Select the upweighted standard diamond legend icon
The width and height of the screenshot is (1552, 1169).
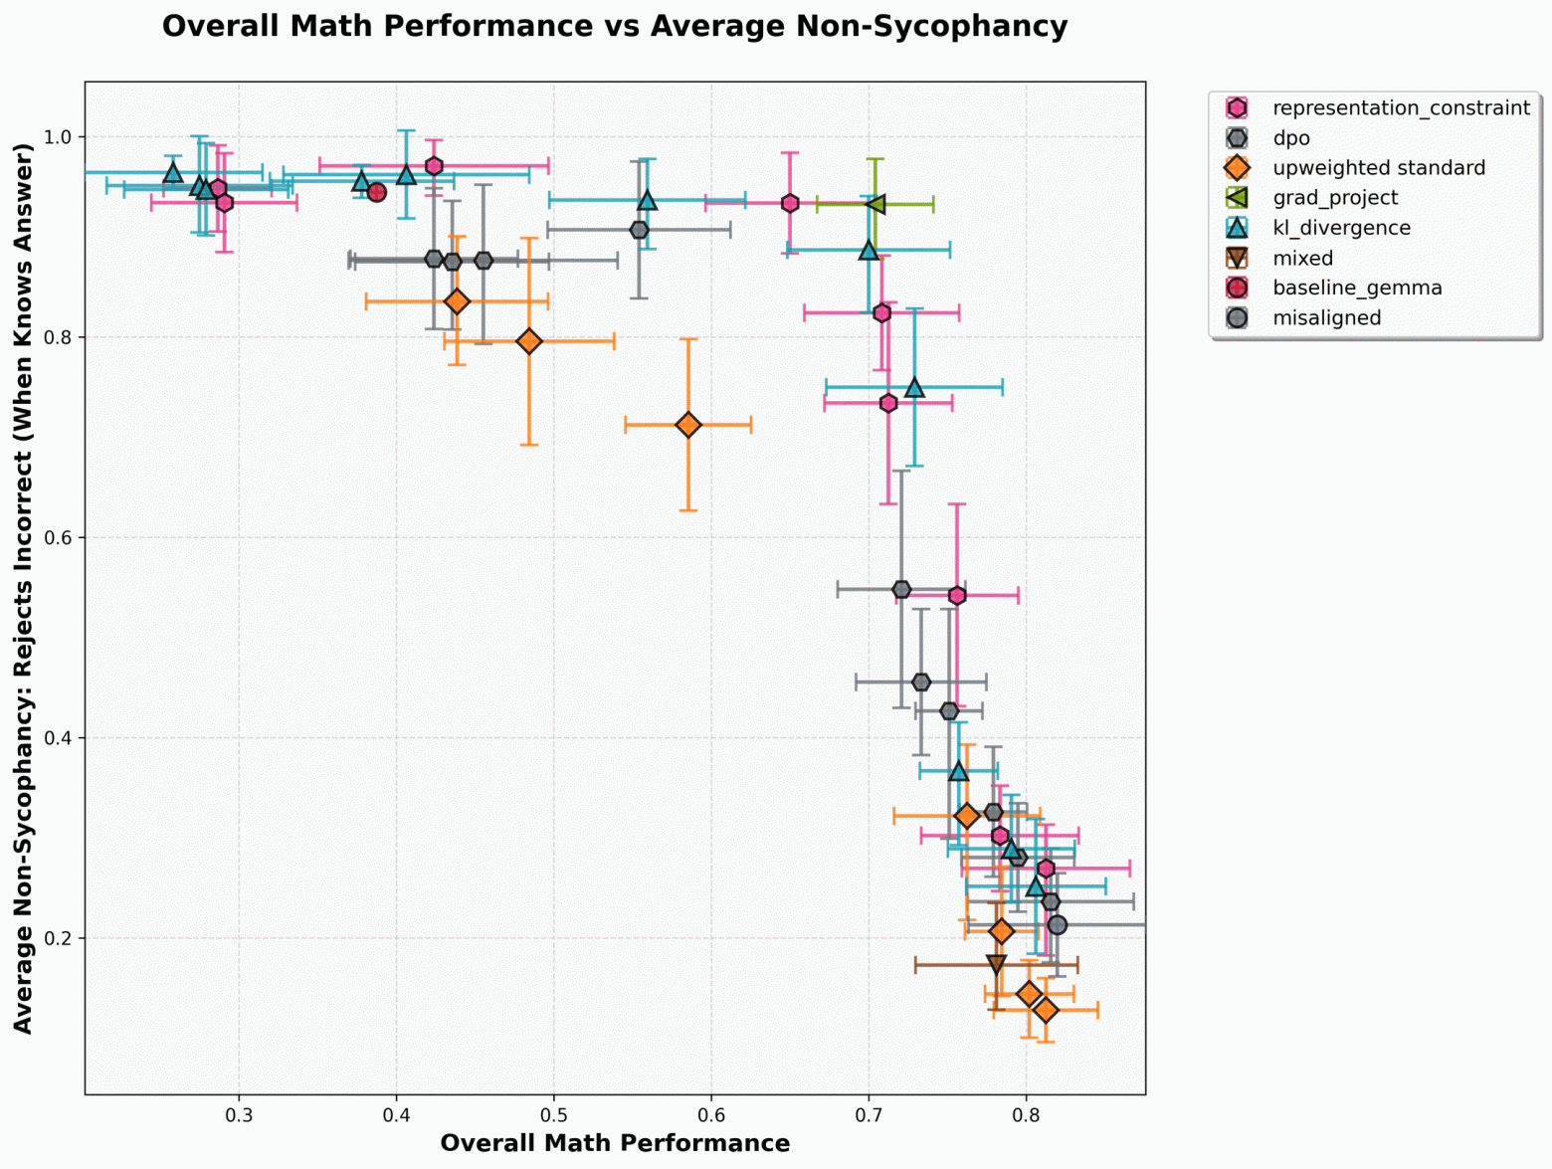1237,168
